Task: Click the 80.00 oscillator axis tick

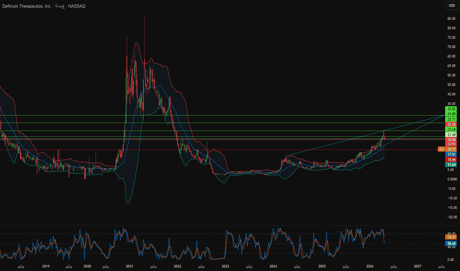Action: (451, 234)
